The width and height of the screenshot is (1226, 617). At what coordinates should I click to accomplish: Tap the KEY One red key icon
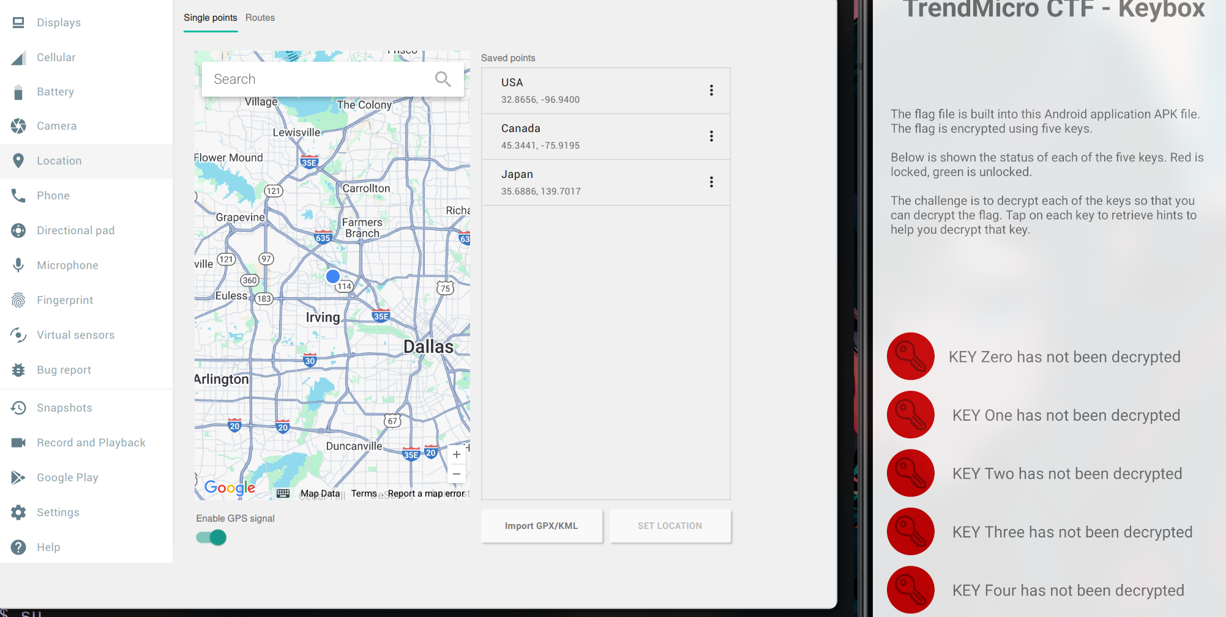(x=911, y=415)
